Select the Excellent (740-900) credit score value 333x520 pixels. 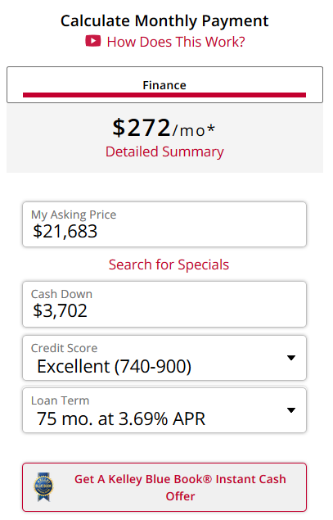[115, 366]
